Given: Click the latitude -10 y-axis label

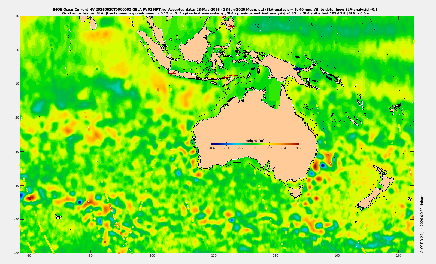Looking at the screenshot, I should [x=16, y=84].
